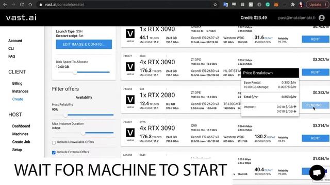Image resolution: width=330 pixels, height=185 pixels.
Task: Open the Google Translate extension icon
Action: tap(226, 5)
